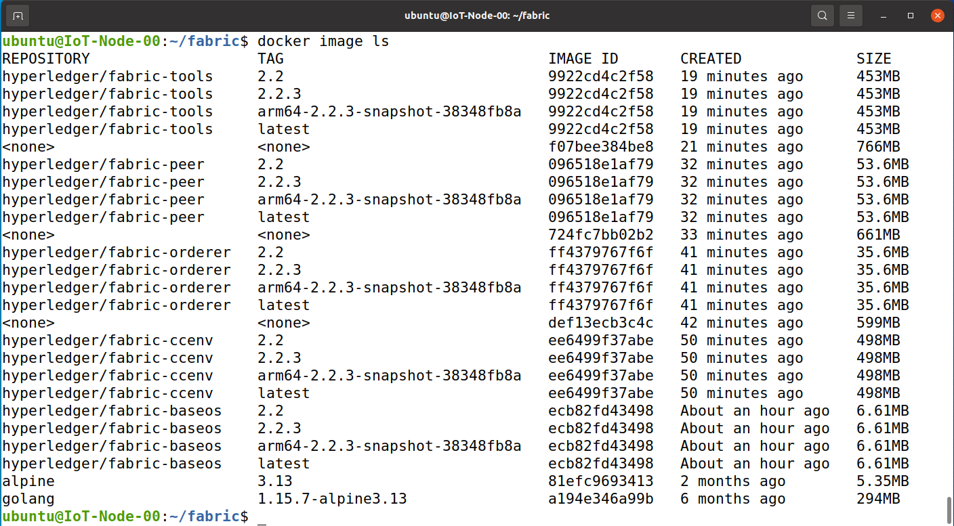Open the hamburger menu button
The image size is (954, 526).
tap(851, 15)
